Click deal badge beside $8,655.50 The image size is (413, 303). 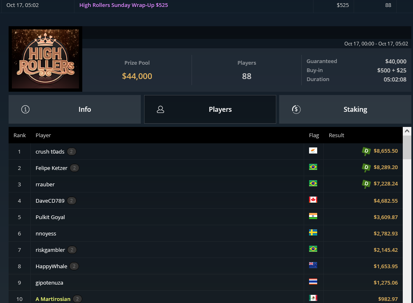coord(366,151)
